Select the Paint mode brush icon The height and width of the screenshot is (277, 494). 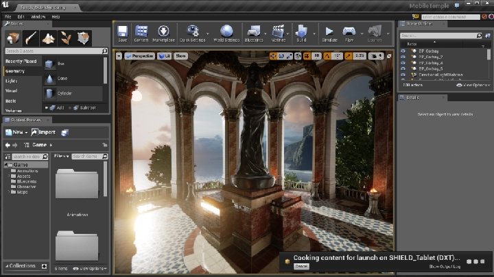(31, 38)
